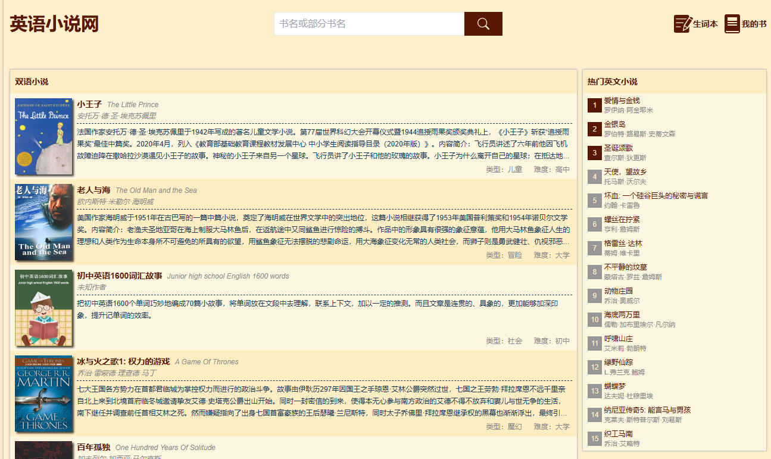Click rank badge 15 beside 织工马南
The image size is (771, 459).
(x=594, y=439)
